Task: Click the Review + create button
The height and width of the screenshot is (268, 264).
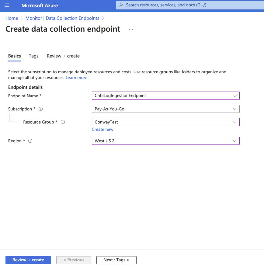Action: (x=28, y=260)
